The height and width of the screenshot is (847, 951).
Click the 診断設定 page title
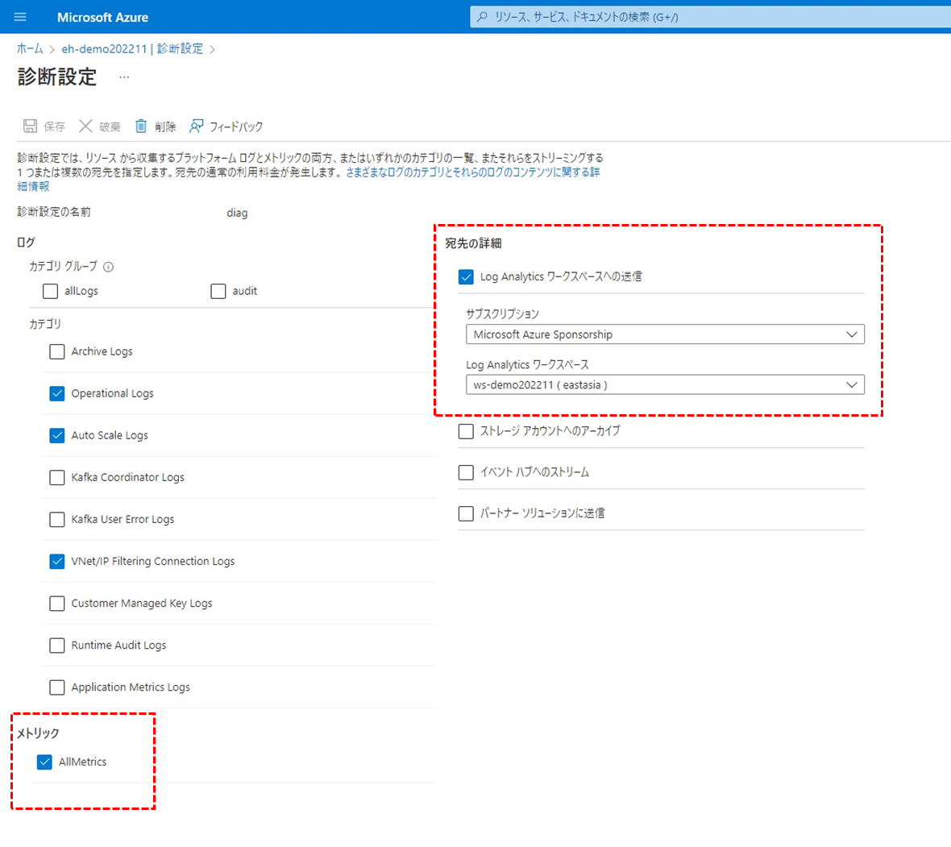(57, 77)
